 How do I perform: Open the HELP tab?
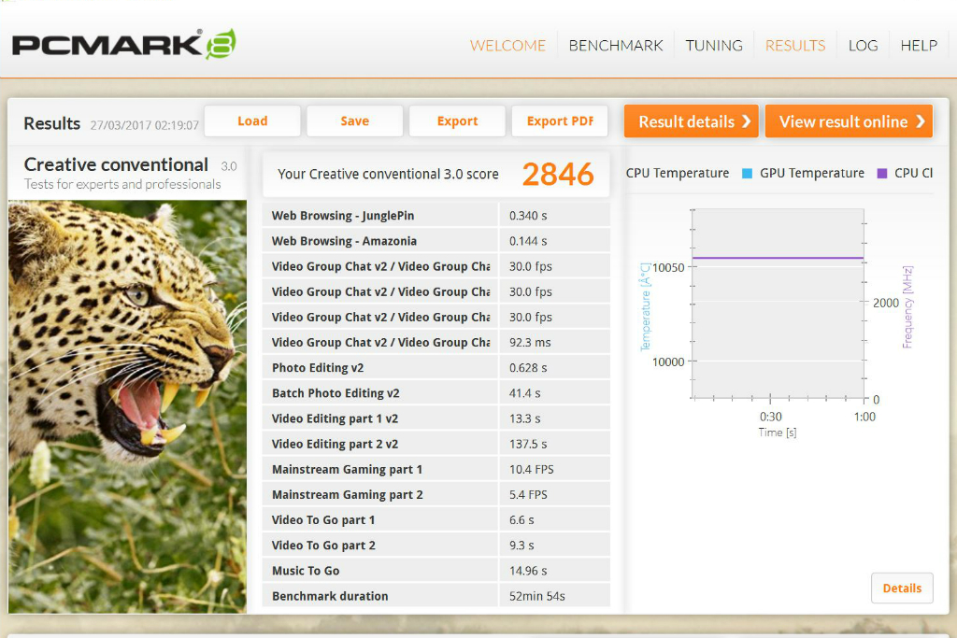tap(919, 45)
